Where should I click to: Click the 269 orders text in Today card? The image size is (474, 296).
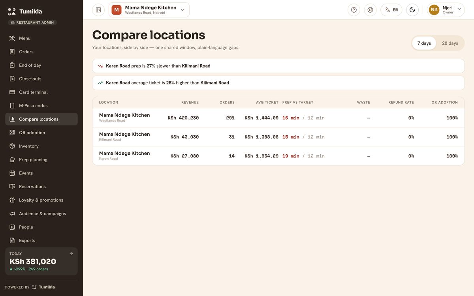pyautogui.click(x=38, y=269)
